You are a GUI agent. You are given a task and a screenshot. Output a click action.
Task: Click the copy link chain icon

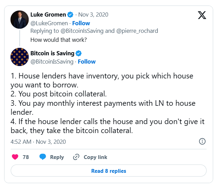[76, 157]
